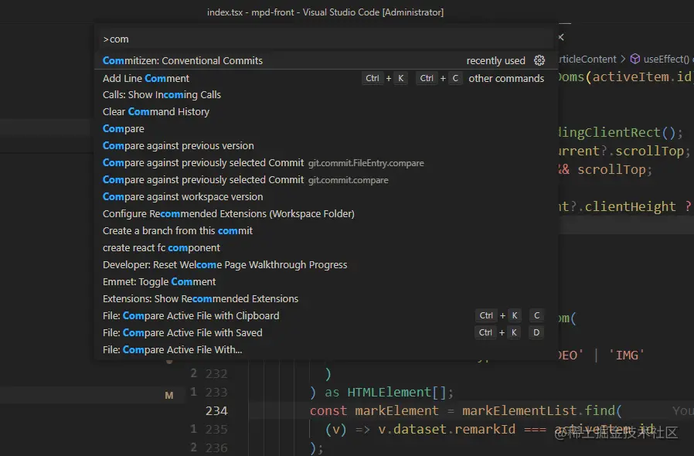Select Add Line Comment command
This screenshot has height=456, width=694.
[146, 78]
